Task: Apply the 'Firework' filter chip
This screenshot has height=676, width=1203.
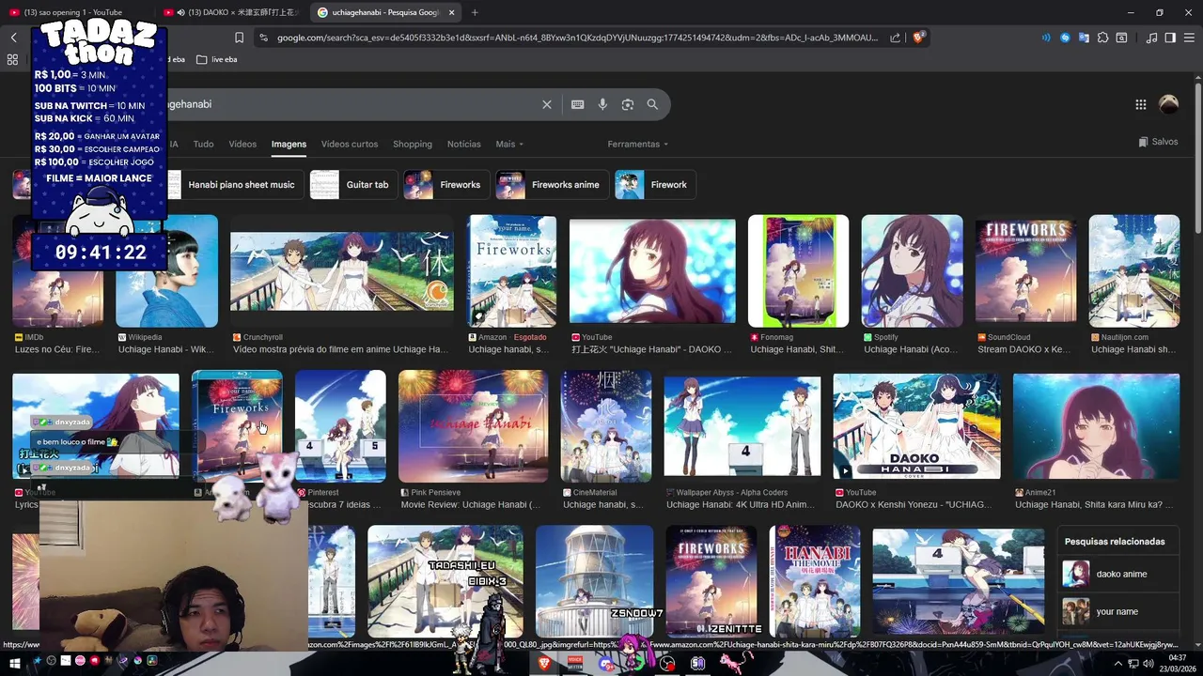Action: 654,185
